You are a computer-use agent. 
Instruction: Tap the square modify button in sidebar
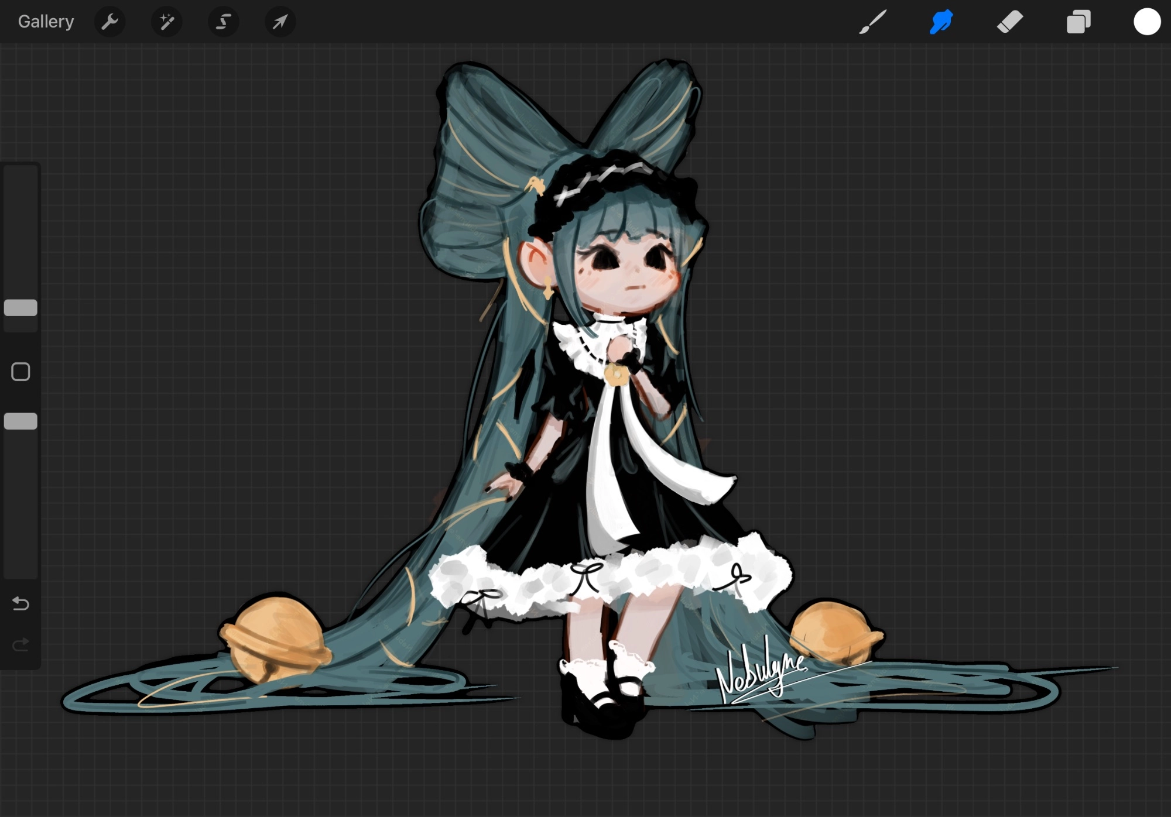[20, 372]
